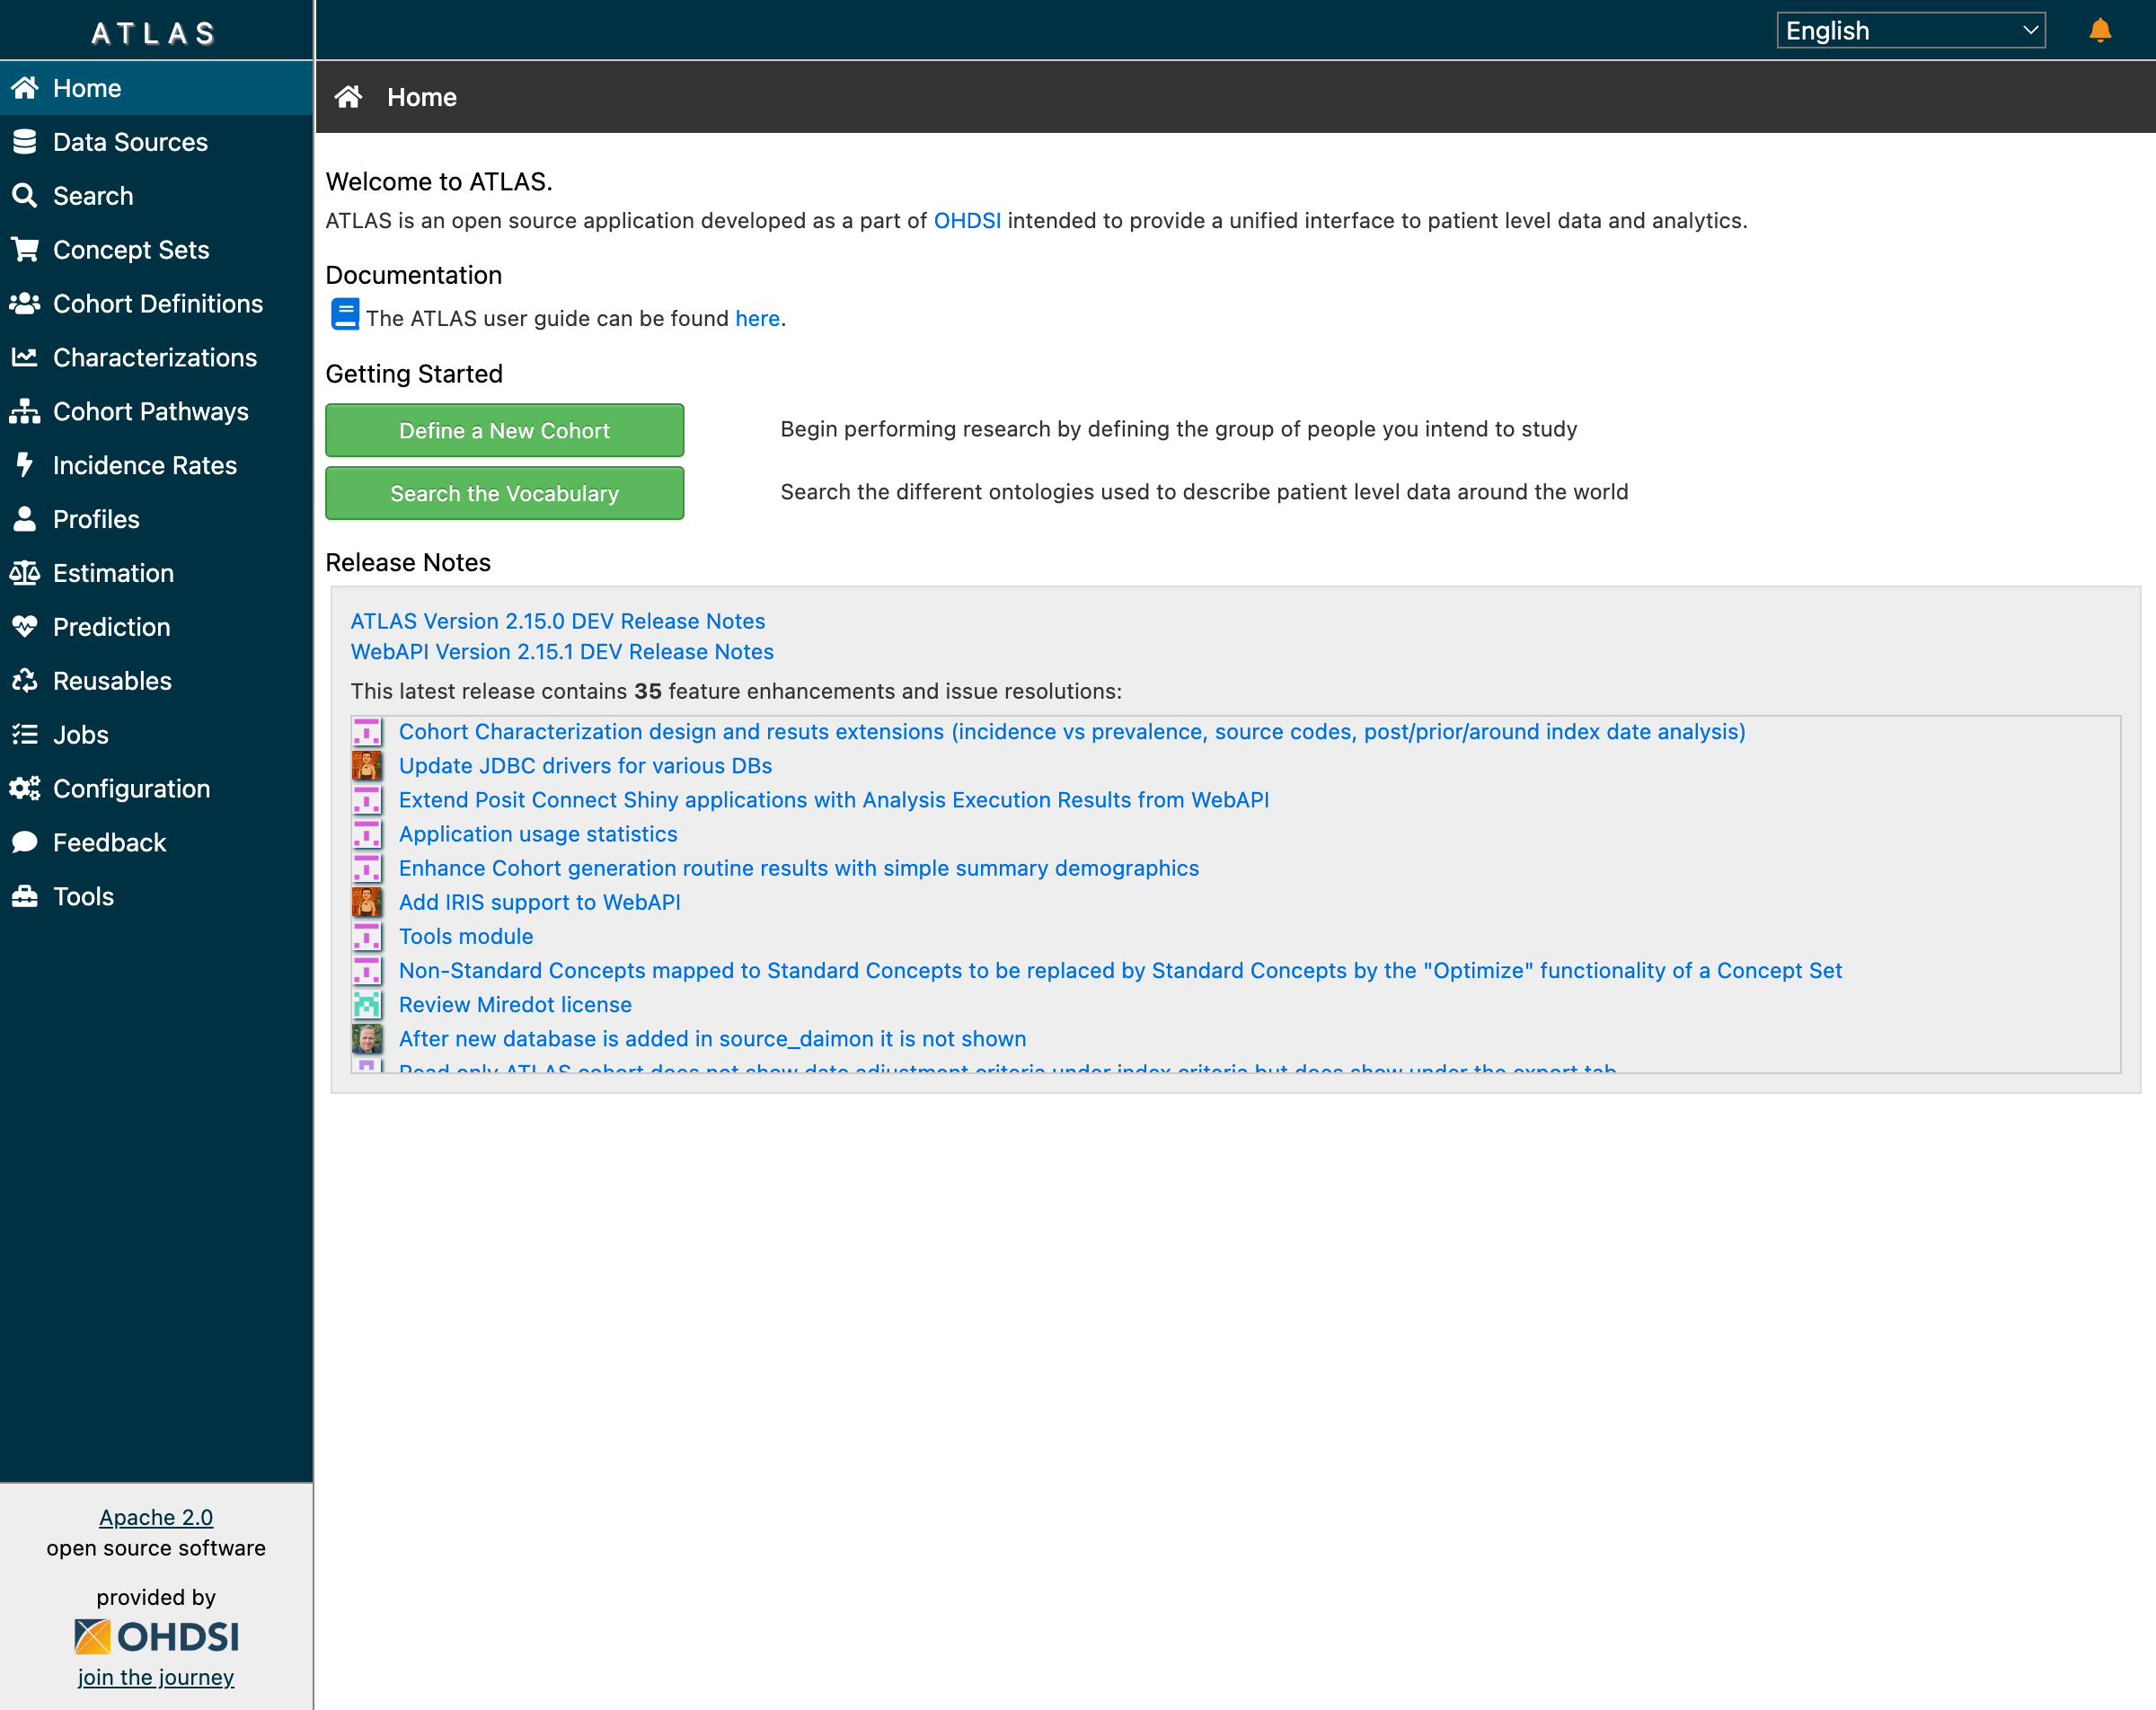This screenshot has width=2156, height=1710.
Task: Click the Incidence Rates bolt icon
Action: (25, 465)
